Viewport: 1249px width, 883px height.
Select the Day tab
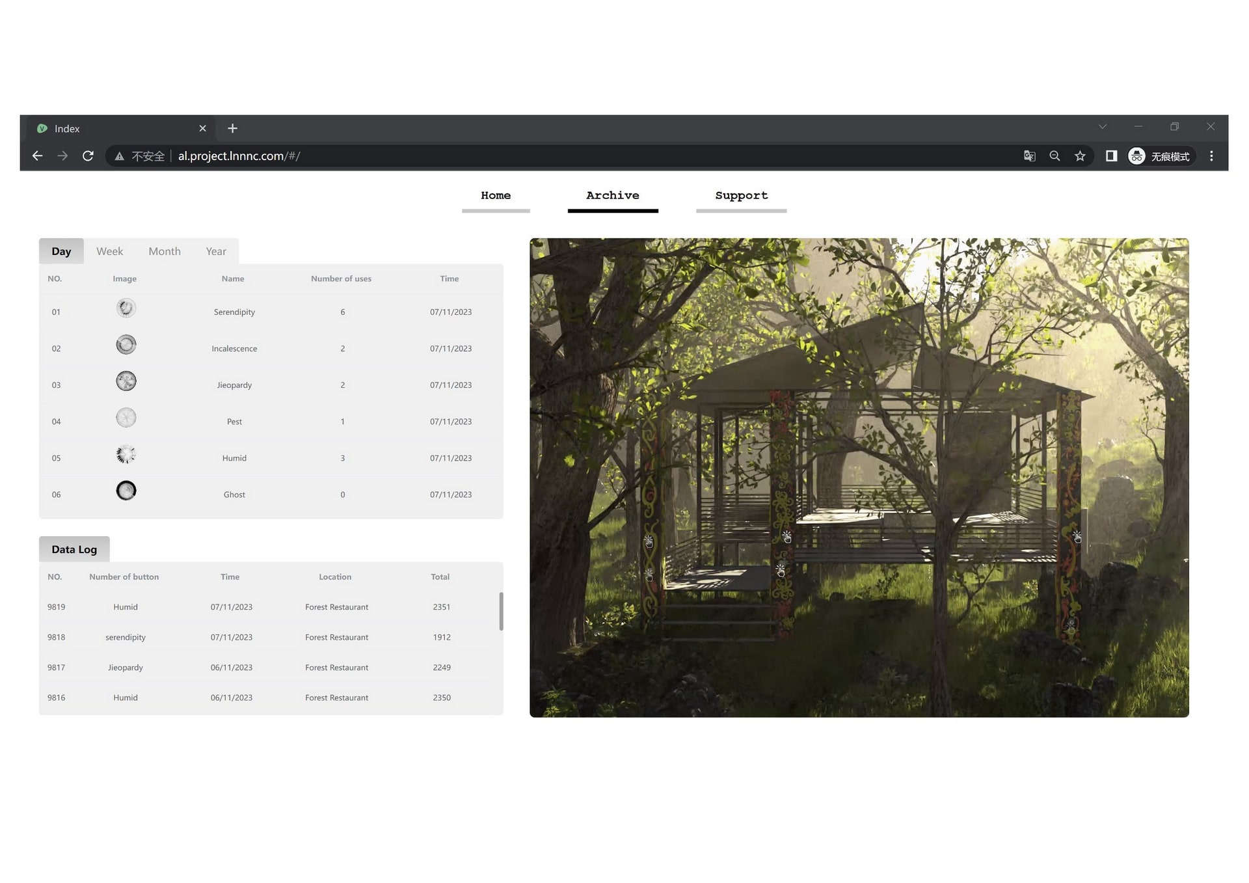[61, 251]
